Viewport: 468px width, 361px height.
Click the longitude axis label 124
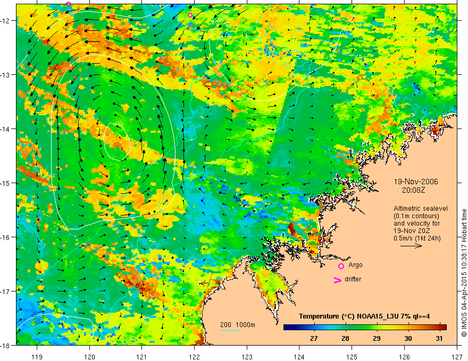point(299,357)
